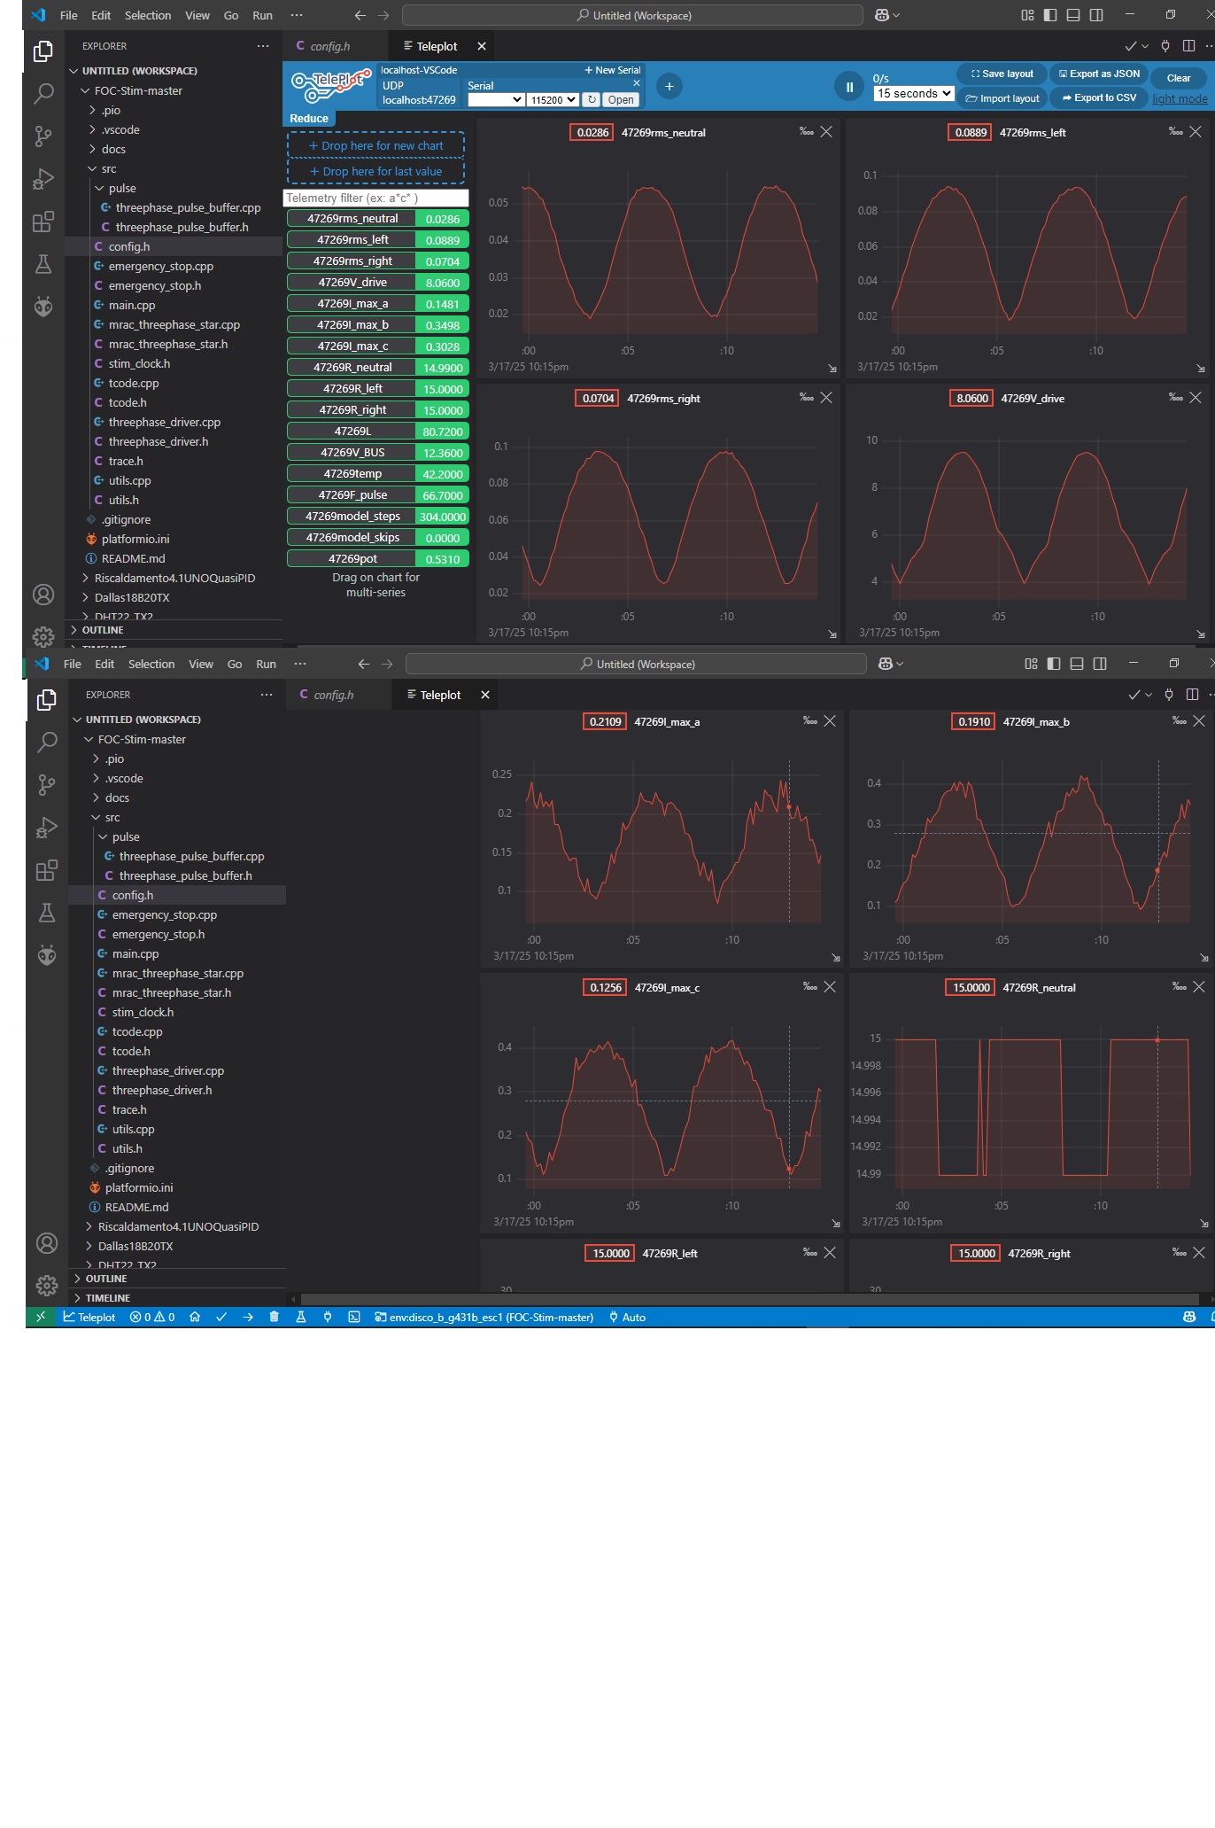
Task: Save the Teleplot layout
Action: pyautogui.click(x=1002, y=74)
